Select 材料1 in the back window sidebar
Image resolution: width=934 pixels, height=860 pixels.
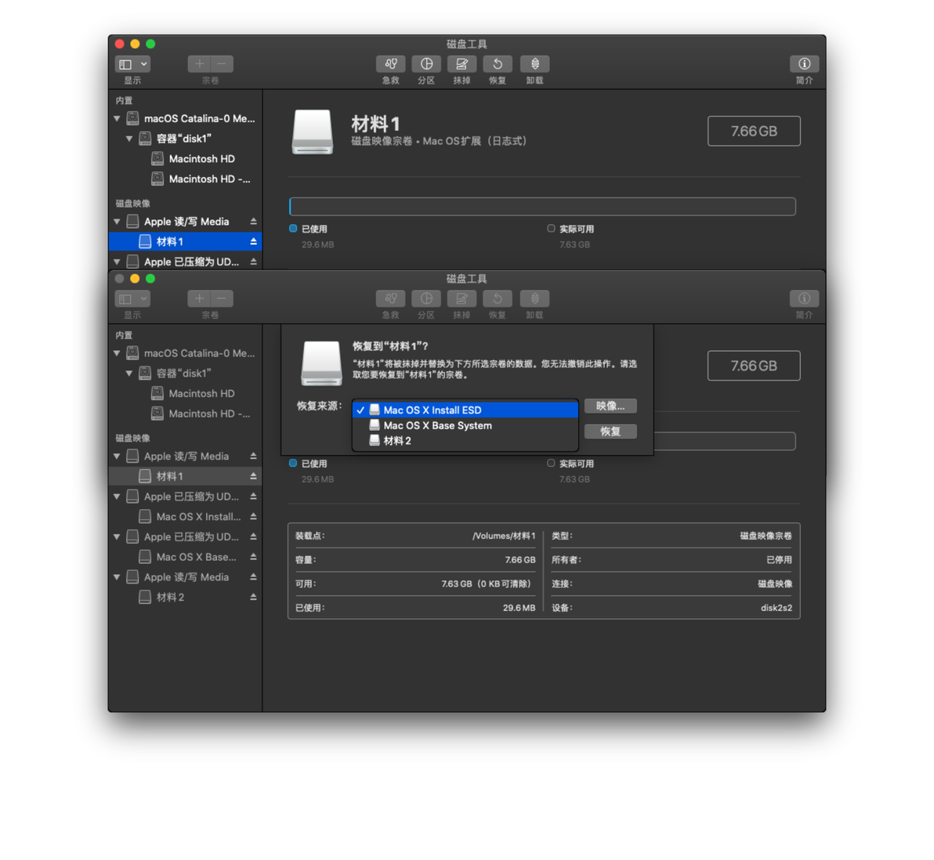tap(185, 242)
